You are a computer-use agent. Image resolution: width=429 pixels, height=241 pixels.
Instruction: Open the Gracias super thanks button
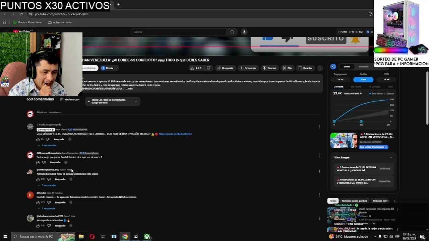269,68
